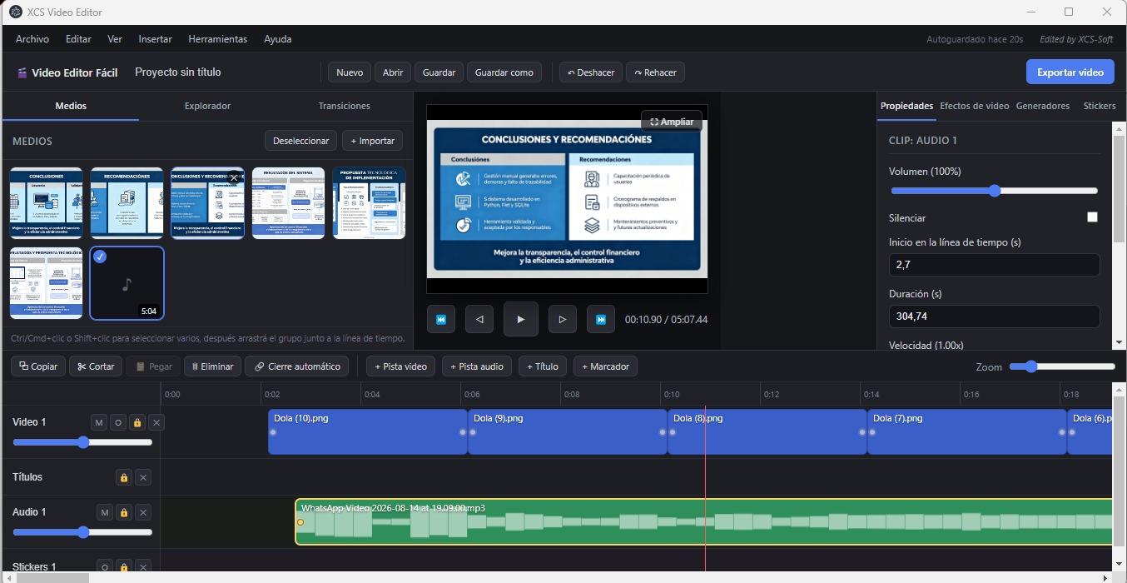Select the Dola (8).png clip on timeline

coord(767,431)
